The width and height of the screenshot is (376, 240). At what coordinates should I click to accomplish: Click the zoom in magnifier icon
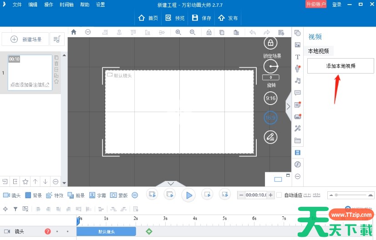point(178,32)
